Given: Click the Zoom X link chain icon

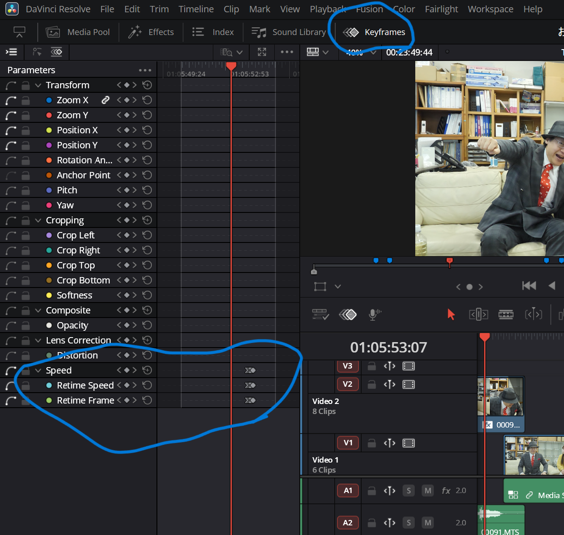Looking at the screenshot, I should (x=106, y=100).
